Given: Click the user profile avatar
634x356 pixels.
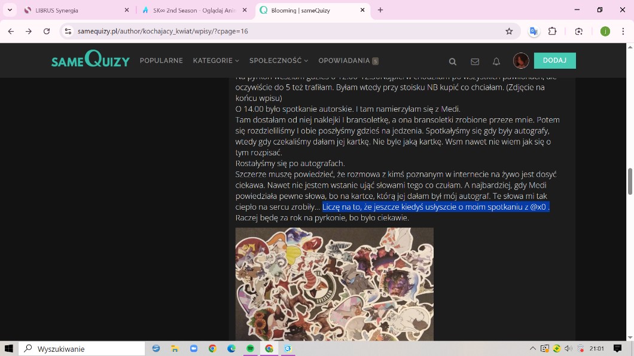Looking at the screenshot, I should 520,60.
